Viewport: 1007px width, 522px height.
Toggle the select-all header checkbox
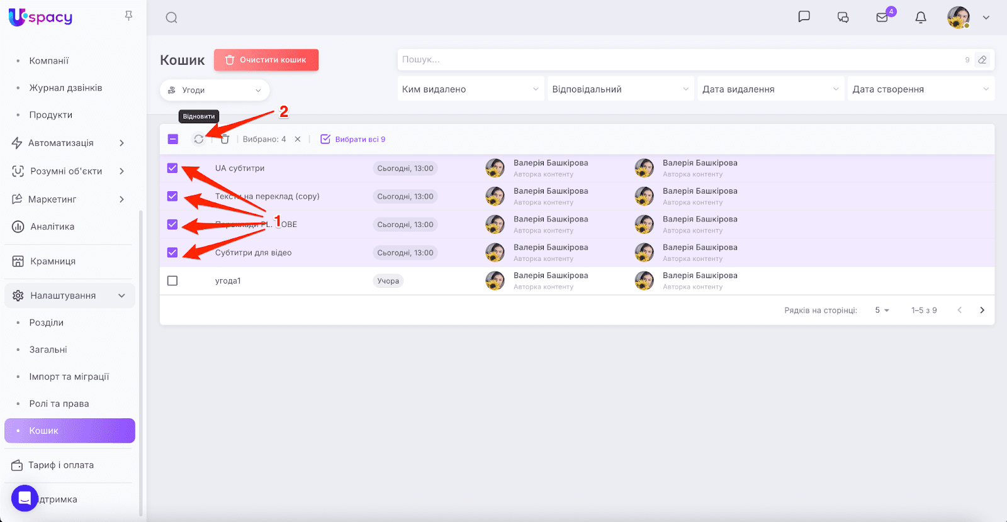(x=173, y=139)
